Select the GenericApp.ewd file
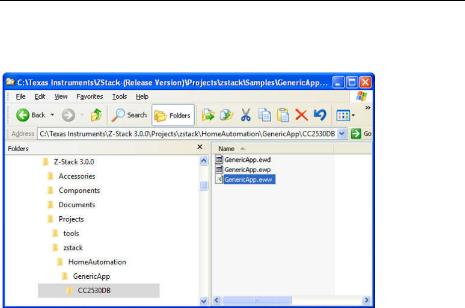465x308 pixels. (x=243, y=160)
